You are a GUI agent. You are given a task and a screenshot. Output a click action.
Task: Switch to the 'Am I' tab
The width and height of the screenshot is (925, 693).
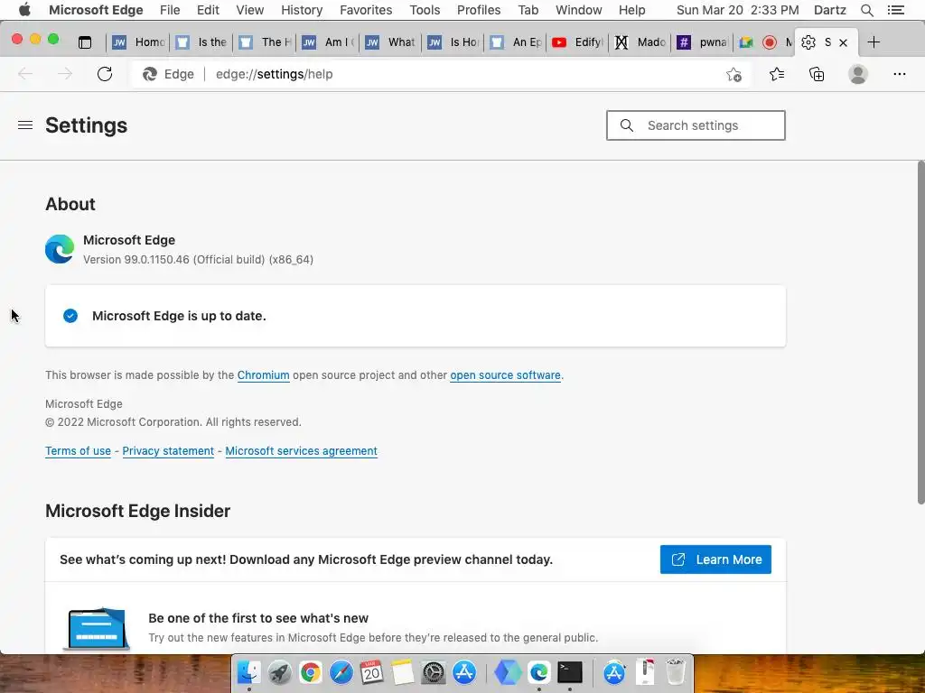click(x=328, y=42)
